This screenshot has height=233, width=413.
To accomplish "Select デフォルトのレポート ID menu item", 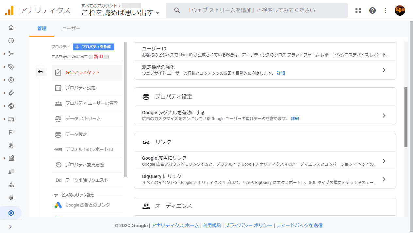I will pos(87,149).
